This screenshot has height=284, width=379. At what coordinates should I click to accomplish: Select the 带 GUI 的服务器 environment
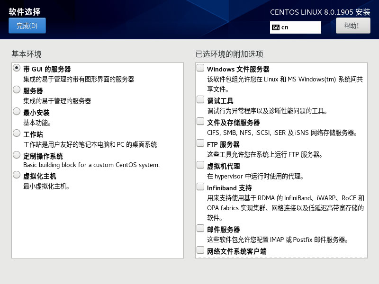17,68
